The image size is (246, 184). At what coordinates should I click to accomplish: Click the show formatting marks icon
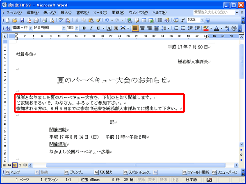click(183, 20)
